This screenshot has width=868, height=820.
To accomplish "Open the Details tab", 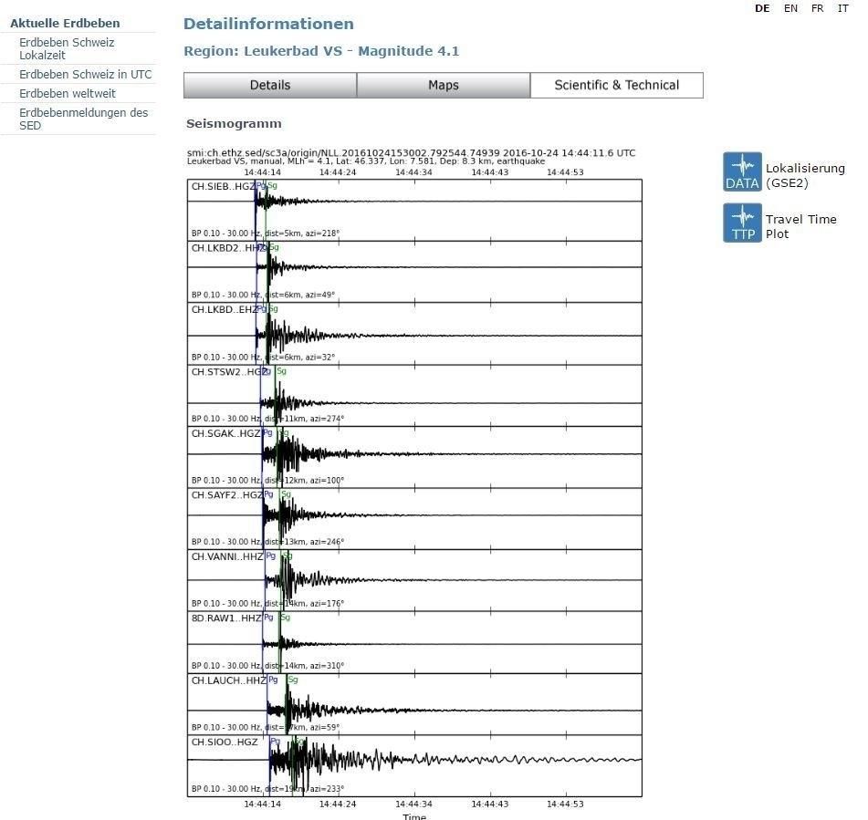I will pos(270,85).
